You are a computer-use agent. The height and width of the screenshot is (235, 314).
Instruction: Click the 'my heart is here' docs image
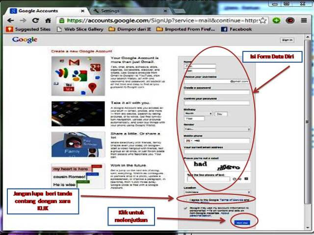point(78,176)
